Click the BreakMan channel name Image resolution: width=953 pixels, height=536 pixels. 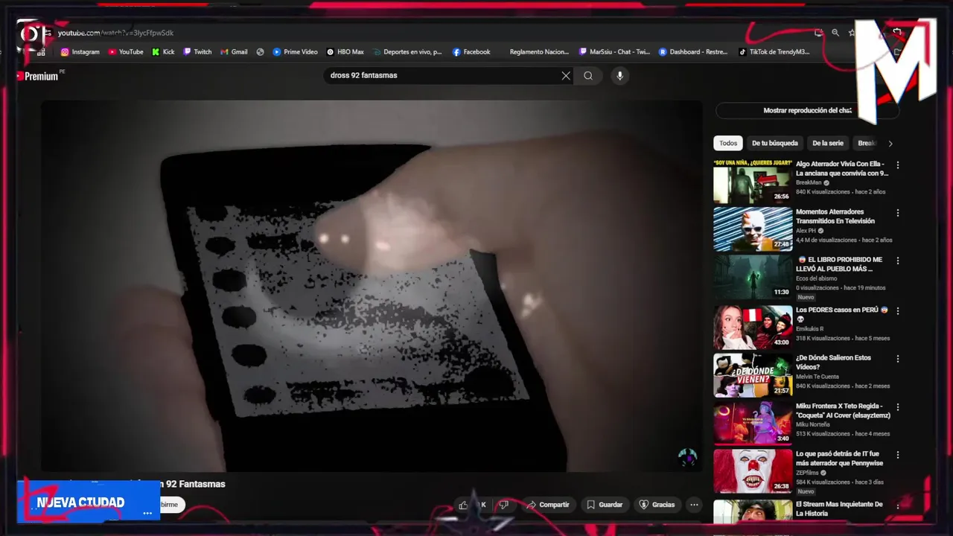tap(809, 182)
